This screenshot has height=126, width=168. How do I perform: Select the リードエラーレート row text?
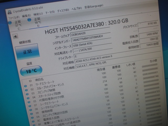tap(45, 83)
